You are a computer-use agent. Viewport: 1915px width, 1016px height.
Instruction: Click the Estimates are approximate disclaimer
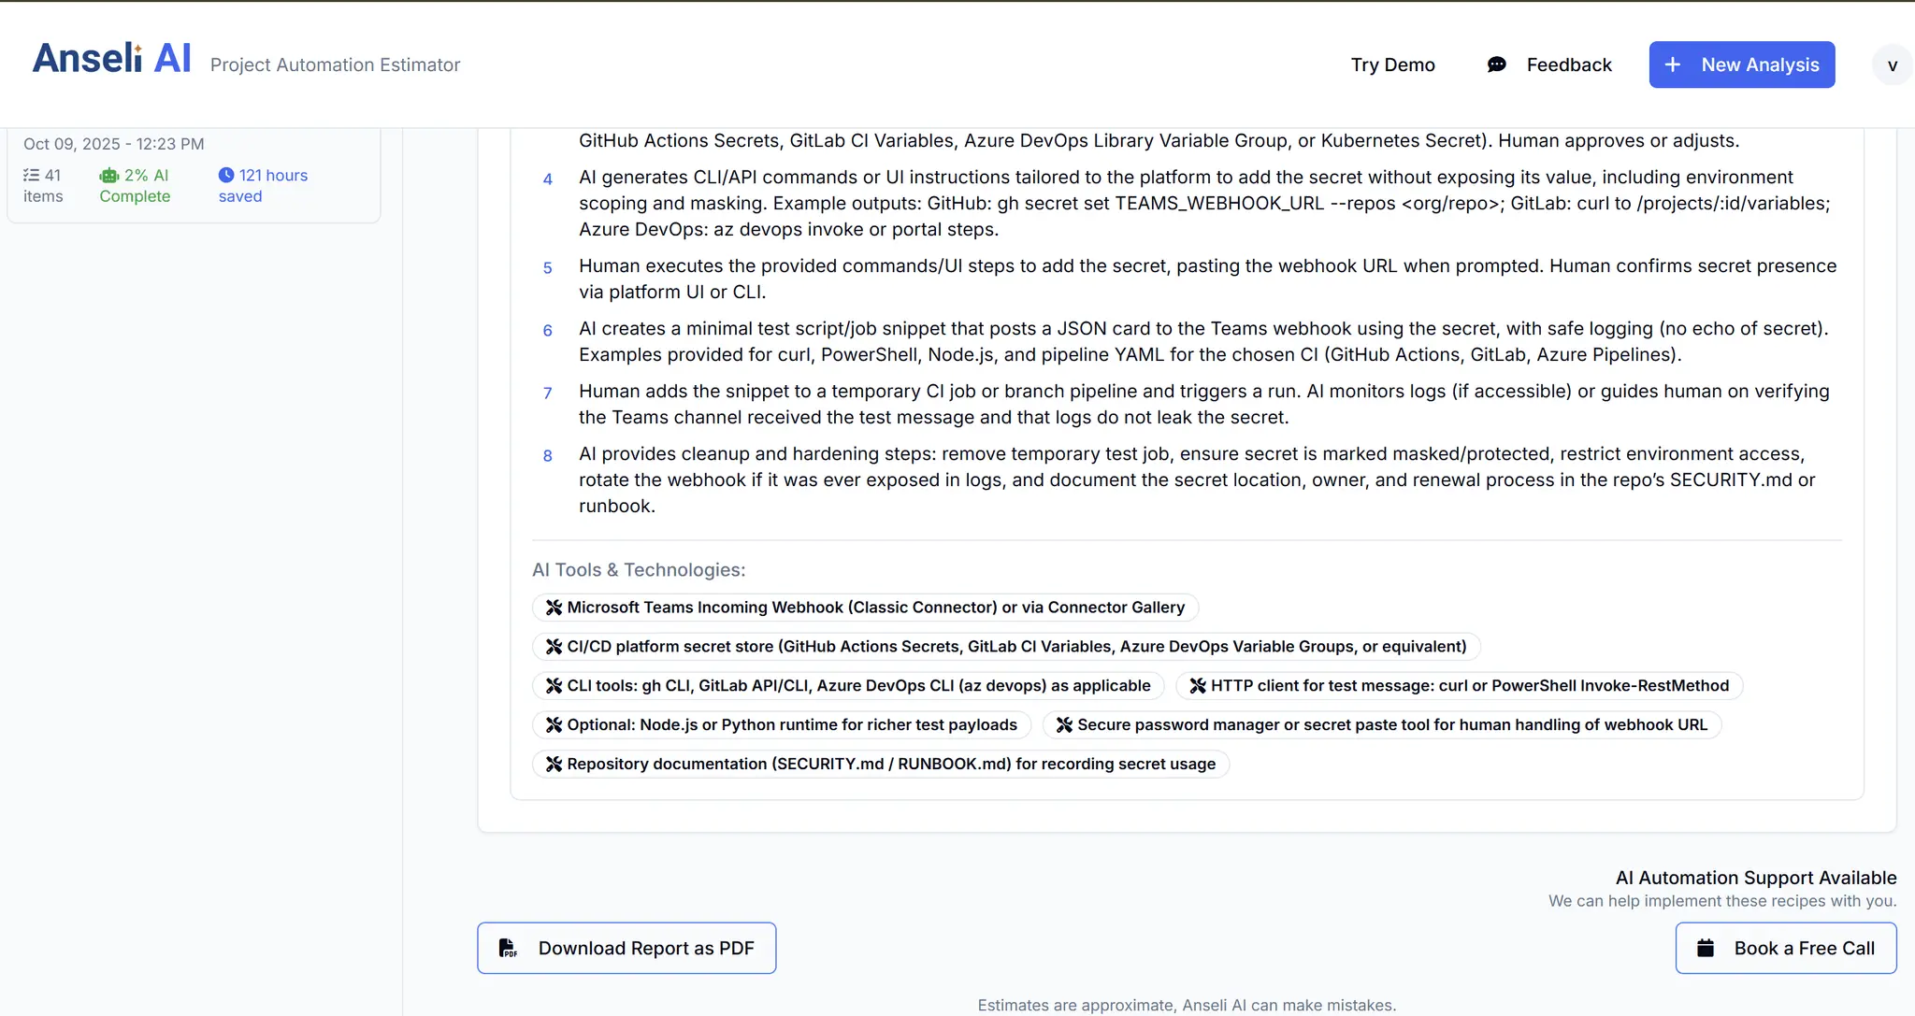point(1187,1005)
